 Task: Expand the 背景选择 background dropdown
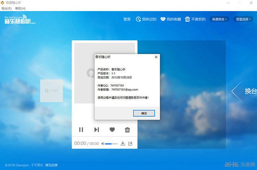pos(243,19)
